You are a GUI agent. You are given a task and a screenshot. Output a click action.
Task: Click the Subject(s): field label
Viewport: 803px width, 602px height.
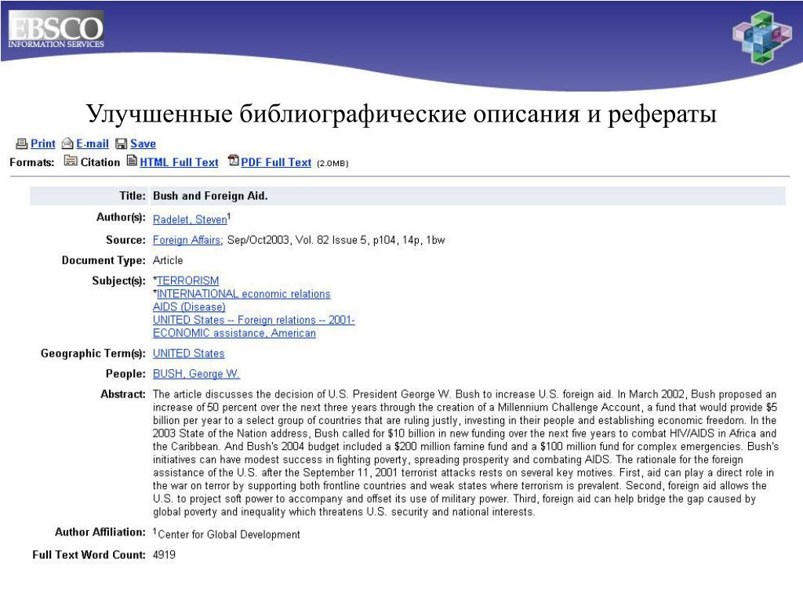point(119,281)
